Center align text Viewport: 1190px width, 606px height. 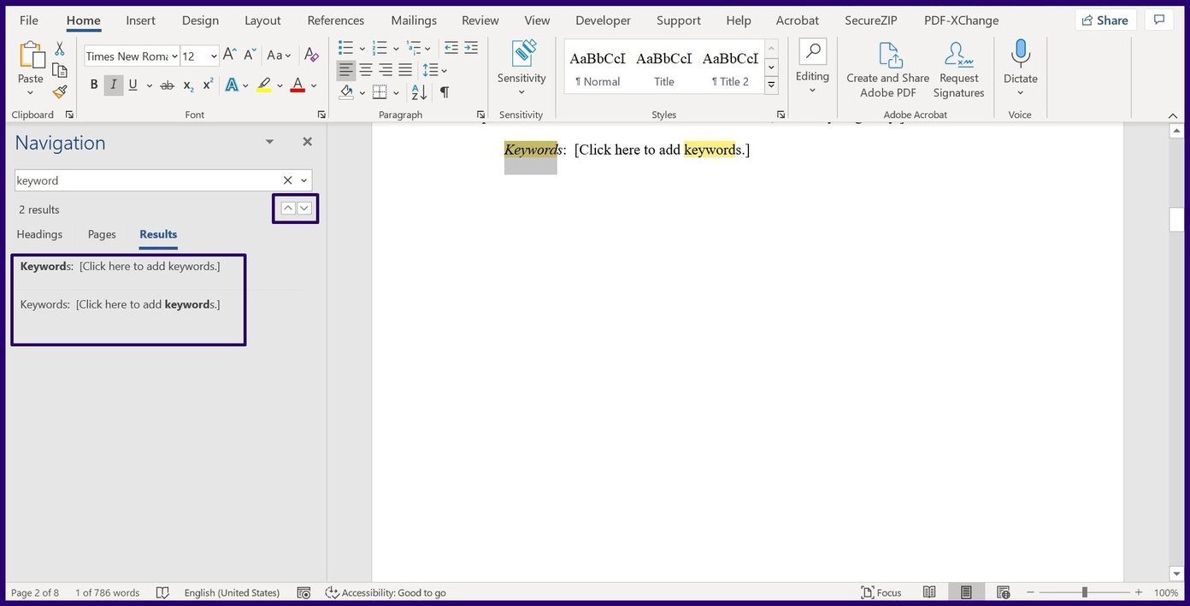point(366,70)
